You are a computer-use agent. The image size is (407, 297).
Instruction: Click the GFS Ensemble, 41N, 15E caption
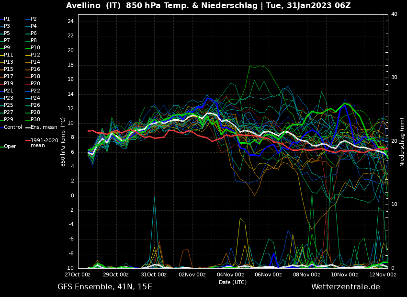coord(105,287)
